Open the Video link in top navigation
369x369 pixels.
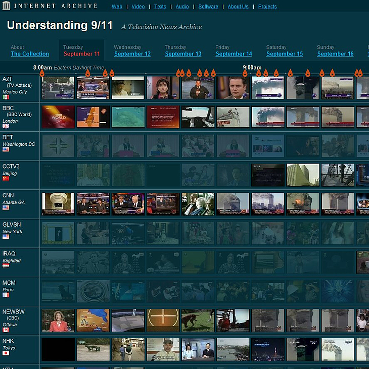click(138, 7)
